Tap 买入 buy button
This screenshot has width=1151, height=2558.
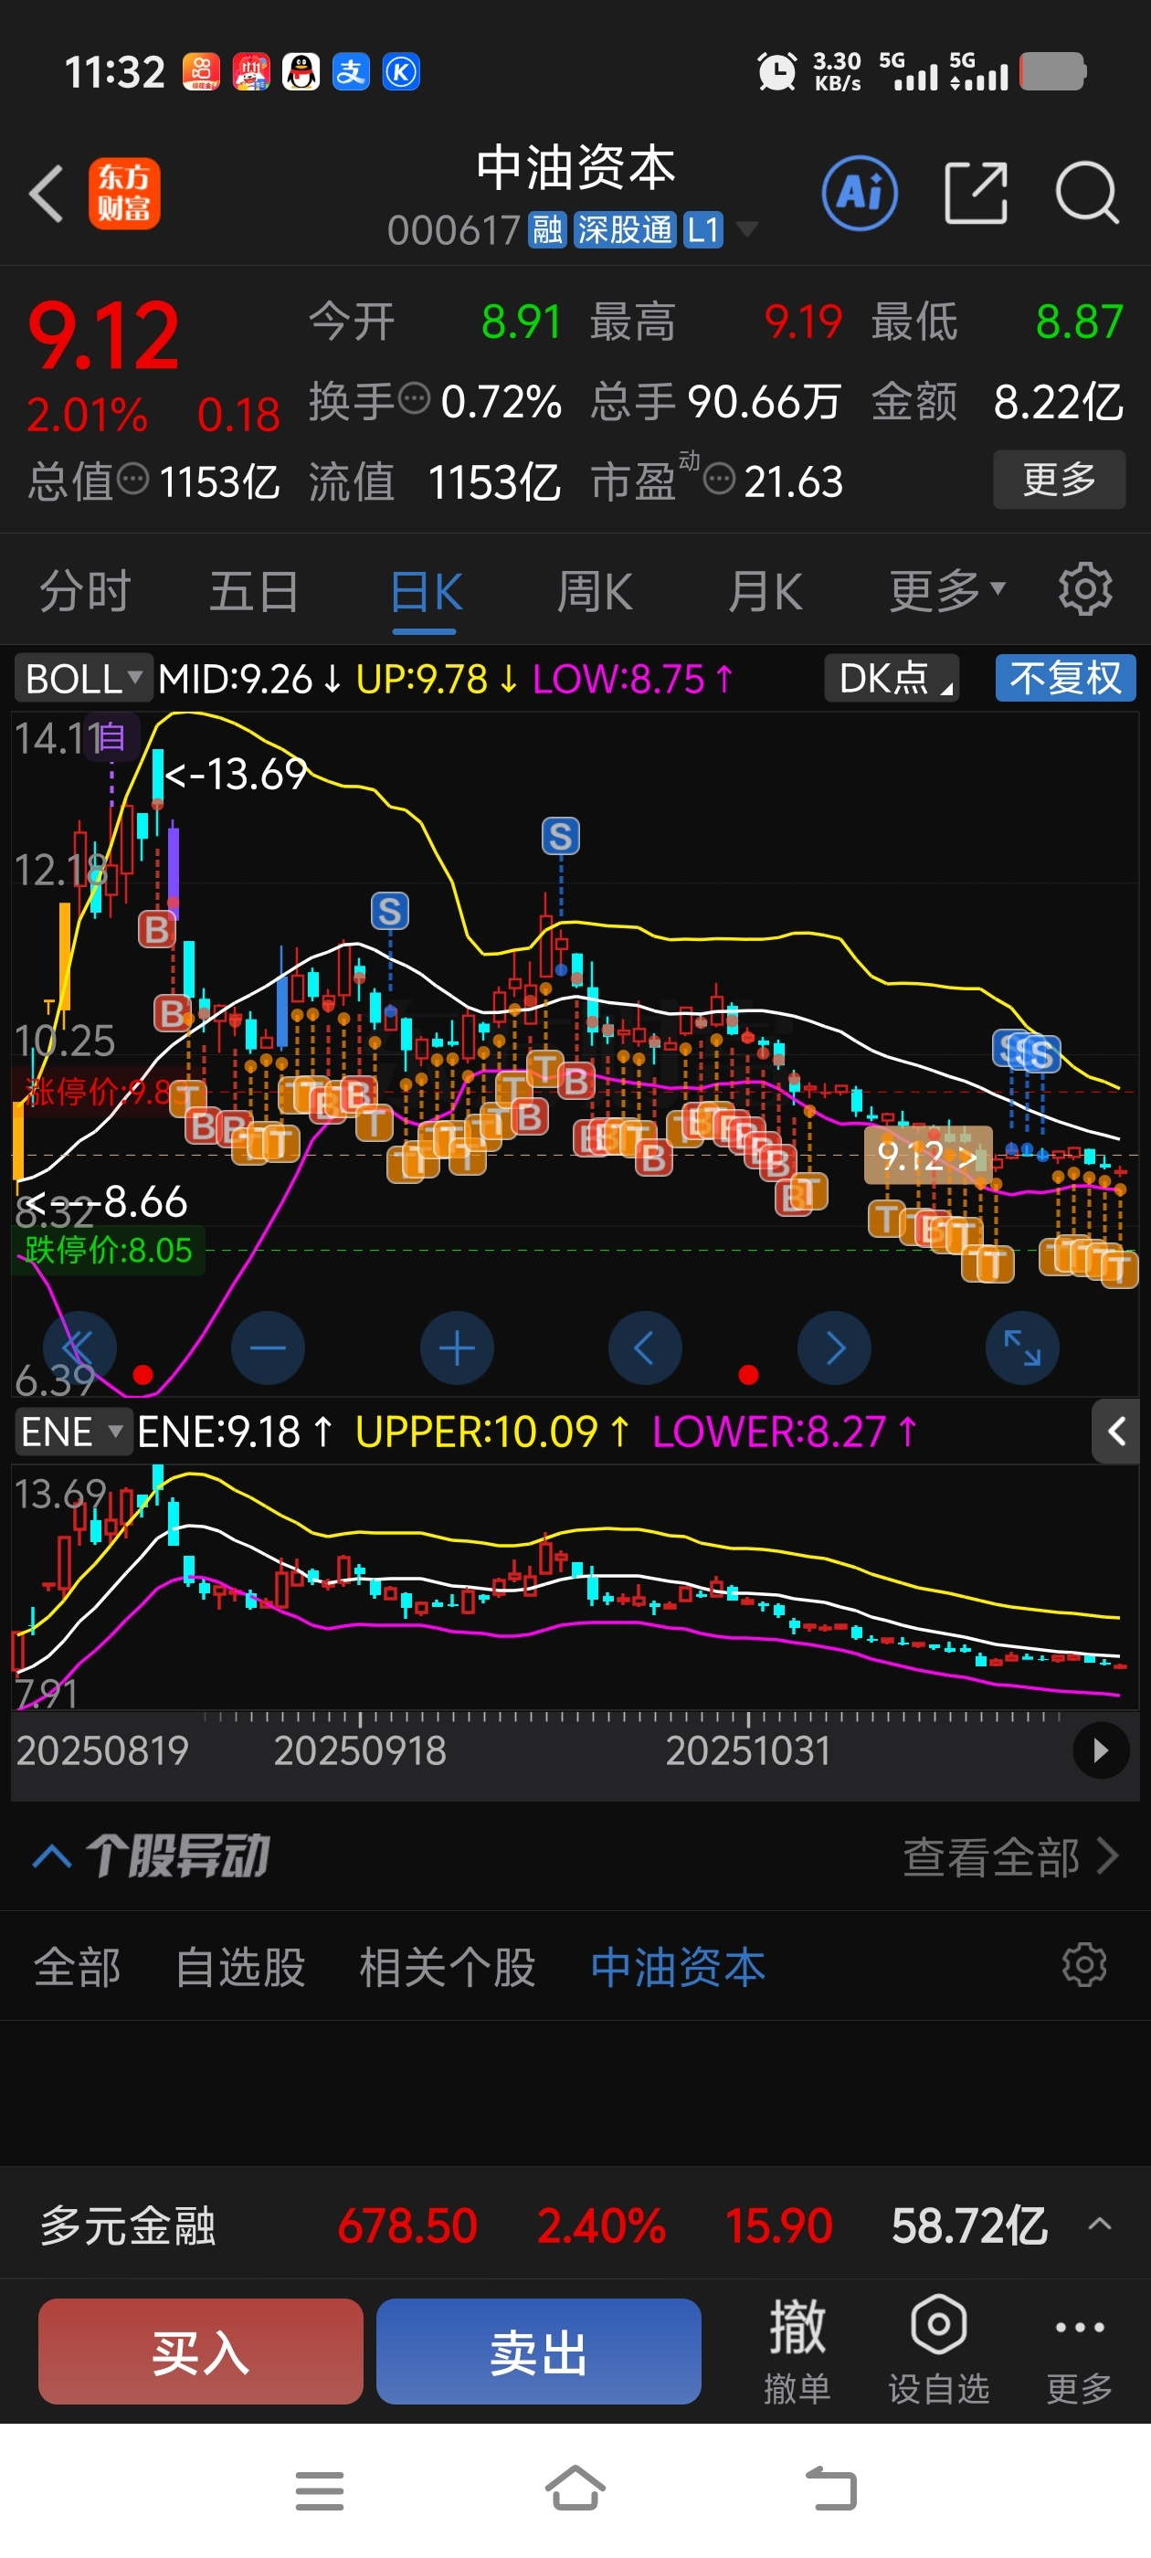tap(201, 2351)
